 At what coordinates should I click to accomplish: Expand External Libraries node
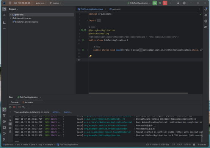10,18
